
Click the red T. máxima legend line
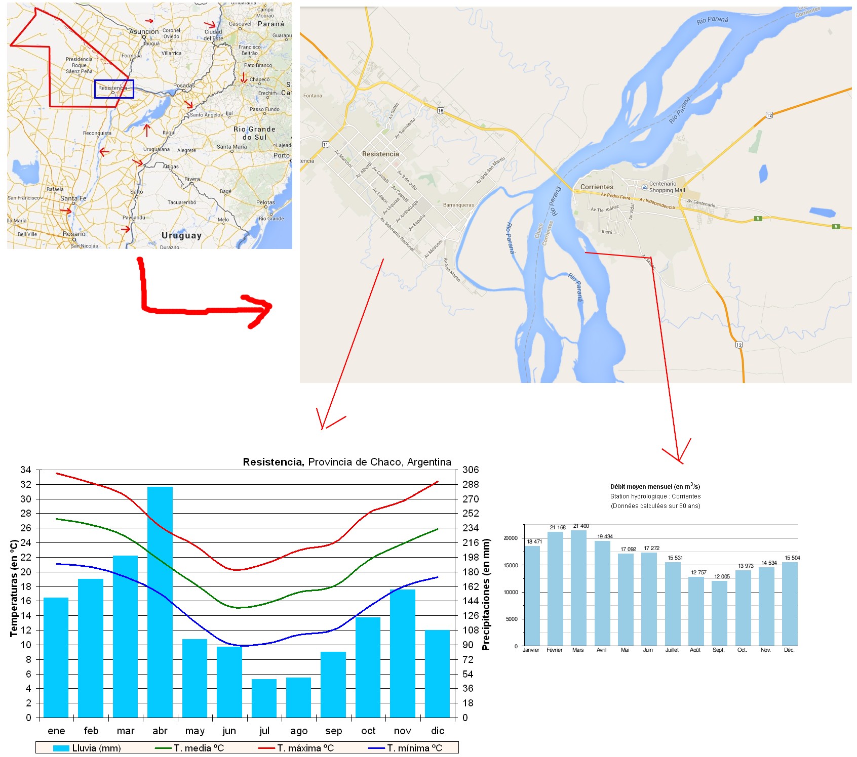pyautogui.click(x=267, y=748)
